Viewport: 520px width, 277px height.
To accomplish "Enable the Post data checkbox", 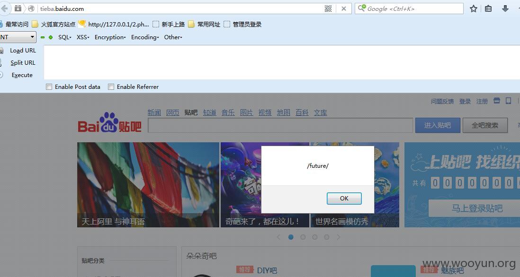I will pos(49,87).
